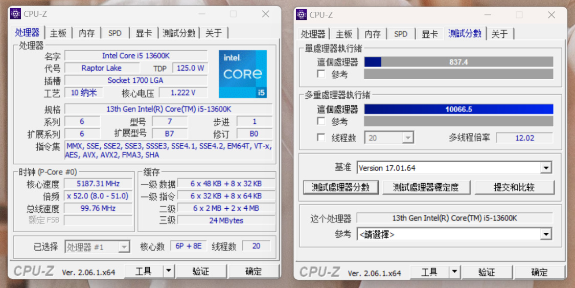Select the 測試分數 tab in the right window

(465, 33)
